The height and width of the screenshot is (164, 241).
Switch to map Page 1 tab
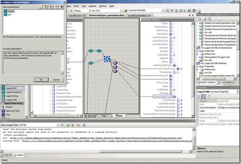click(105, 116)
